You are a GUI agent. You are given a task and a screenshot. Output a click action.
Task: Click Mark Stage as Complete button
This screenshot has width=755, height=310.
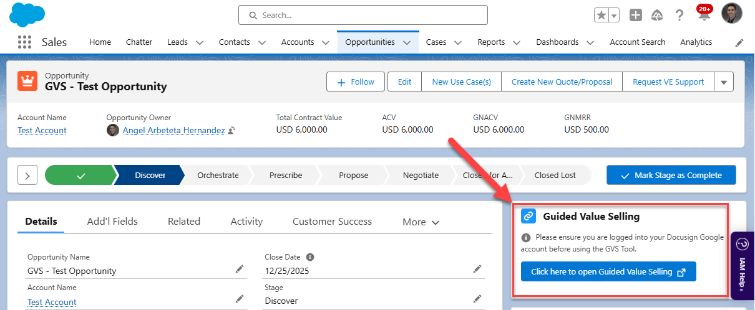(671, 176)
